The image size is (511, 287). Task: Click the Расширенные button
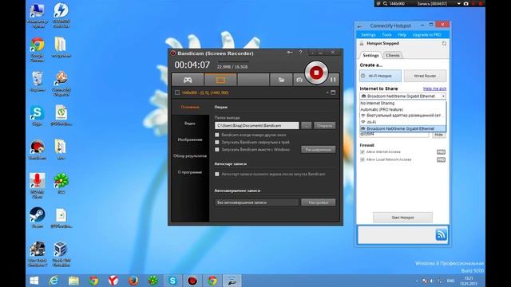pyautogui.click(x=319, y=150)
